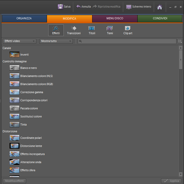Switch to the ORGANIZZA tab
Screen dimensions: 184x184
[24, 19]
